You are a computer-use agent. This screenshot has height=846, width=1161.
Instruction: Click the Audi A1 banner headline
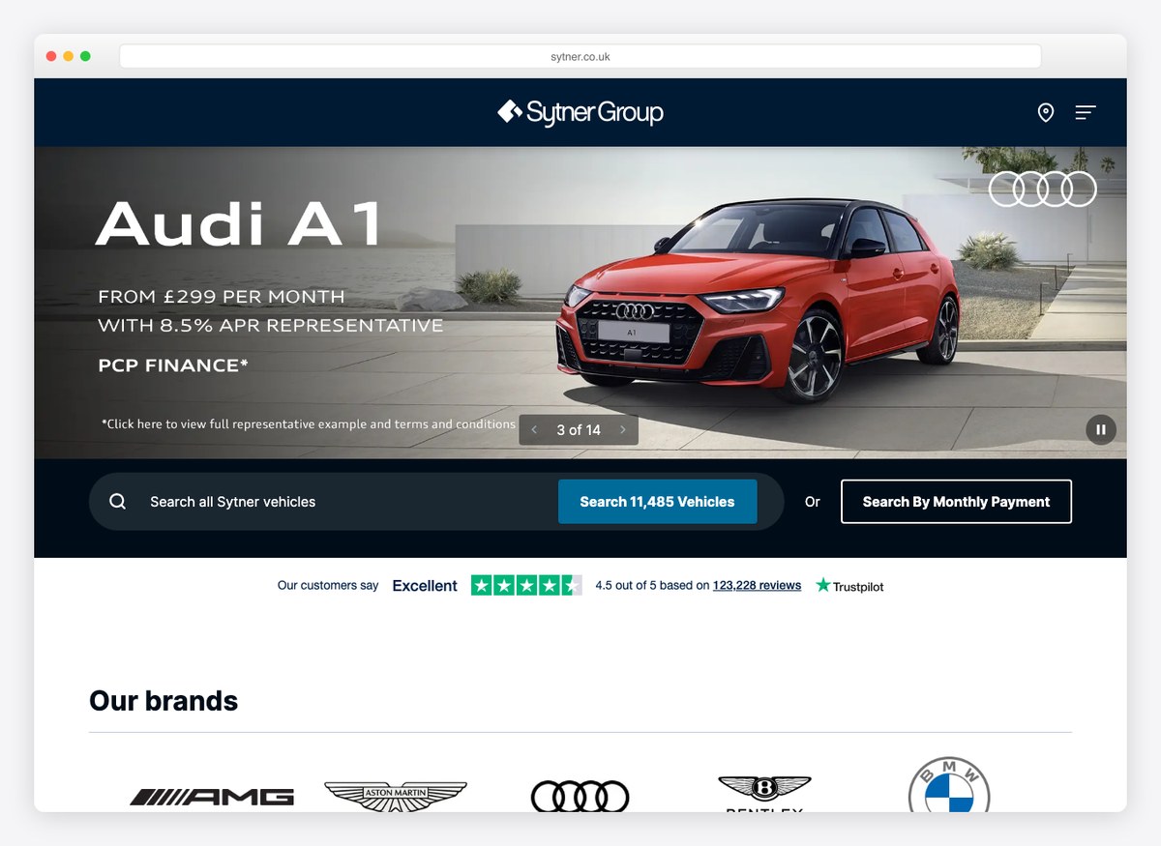[x=239, y=223]
